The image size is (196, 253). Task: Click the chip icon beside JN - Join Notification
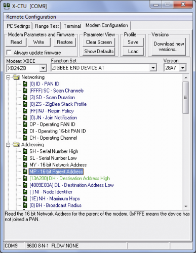[x=25, y=117]
